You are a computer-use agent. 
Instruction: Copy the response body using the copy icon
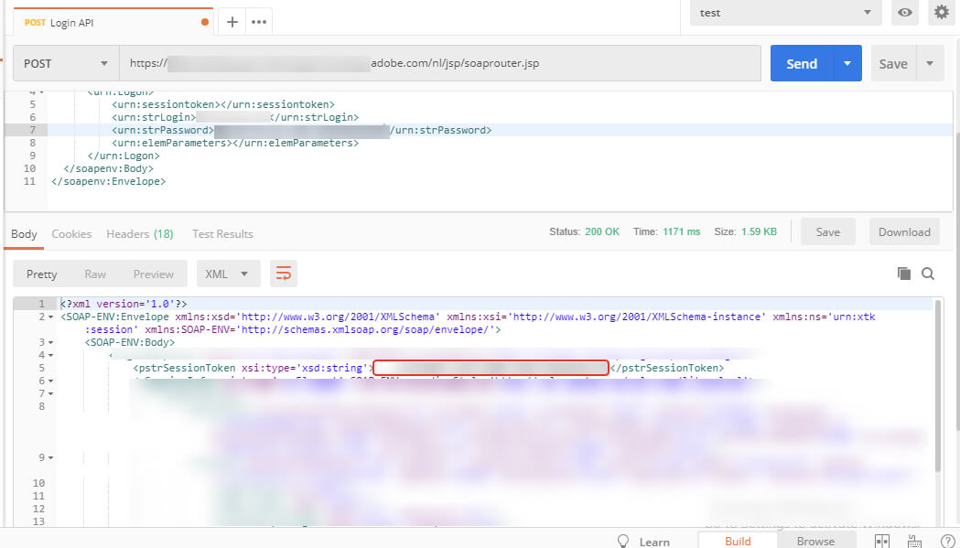tap(903, 273)
